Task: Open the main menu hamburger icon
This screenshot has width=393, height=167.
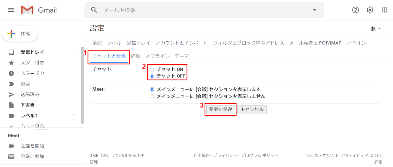Action: 11,10
